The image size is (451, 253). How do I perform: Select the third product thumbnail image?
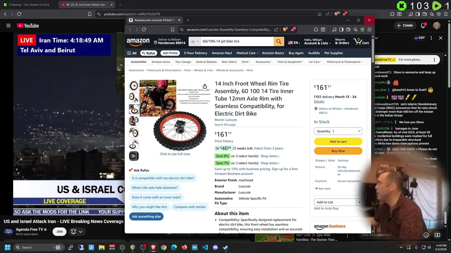point(134,109)
